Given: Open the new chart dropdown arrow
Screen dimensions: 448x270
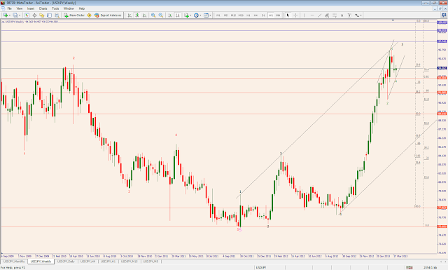Looking at the screenshot, I should [9, 15].
